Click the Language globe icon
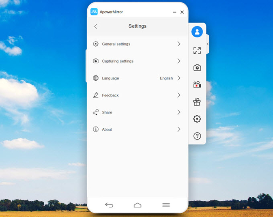Viewport: 273px width, 217px height. [96, 78]
